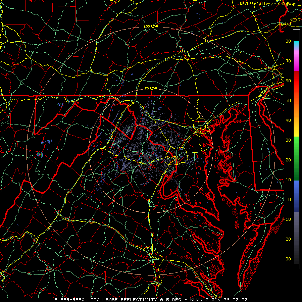Select the 40 value on the dBZ scale
This screenshot has width=302, height=302.
[288, 120]
